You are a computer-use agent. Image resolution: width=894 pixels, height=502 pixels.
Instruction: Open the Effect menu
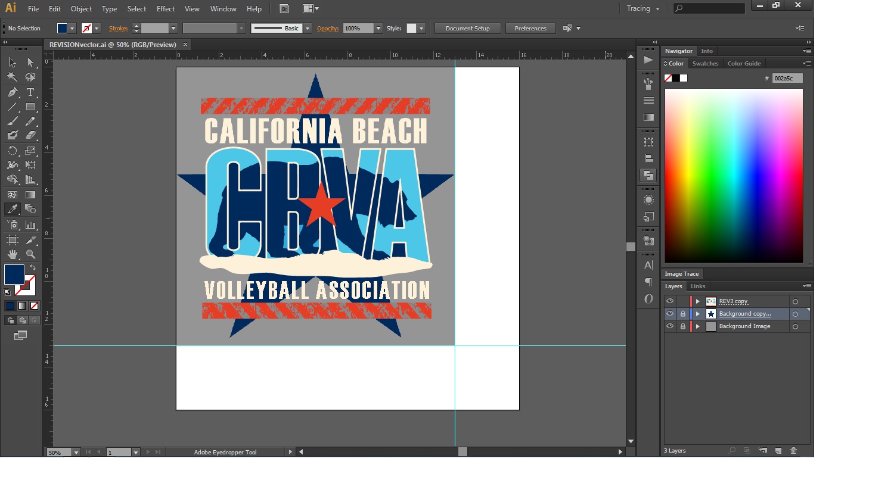(x=166, y=9)
